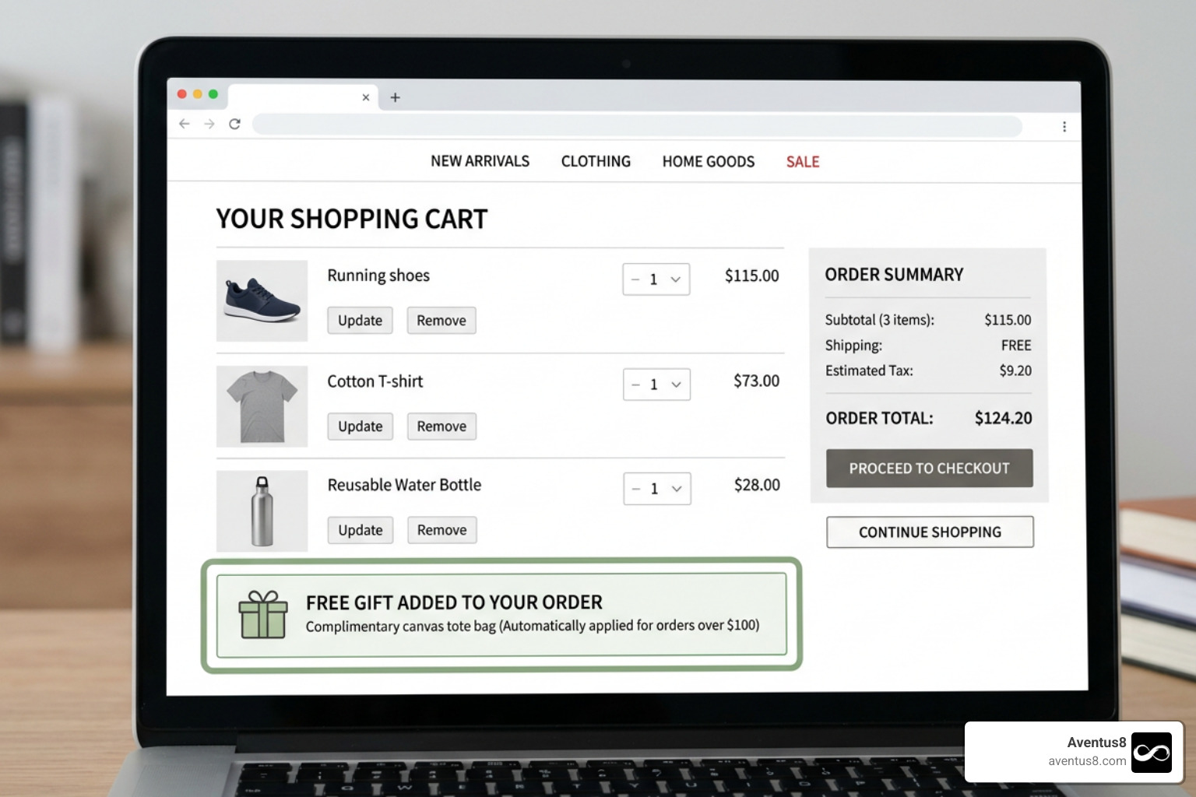1196x797 pixels.
Task: Open a new browser tab with plus
Action: 395,97
